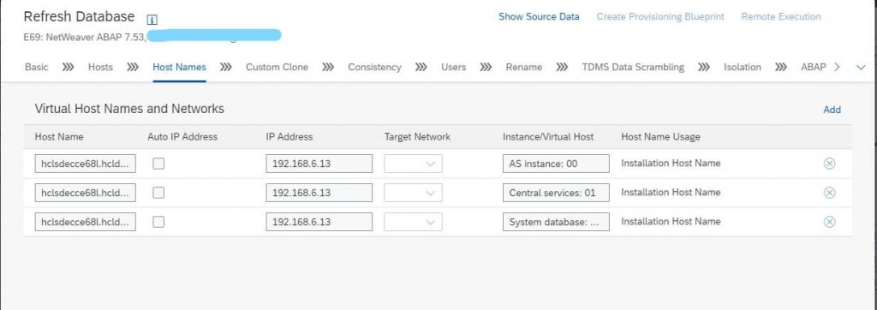Add a new virtual host name

click(x=832, y=110)
